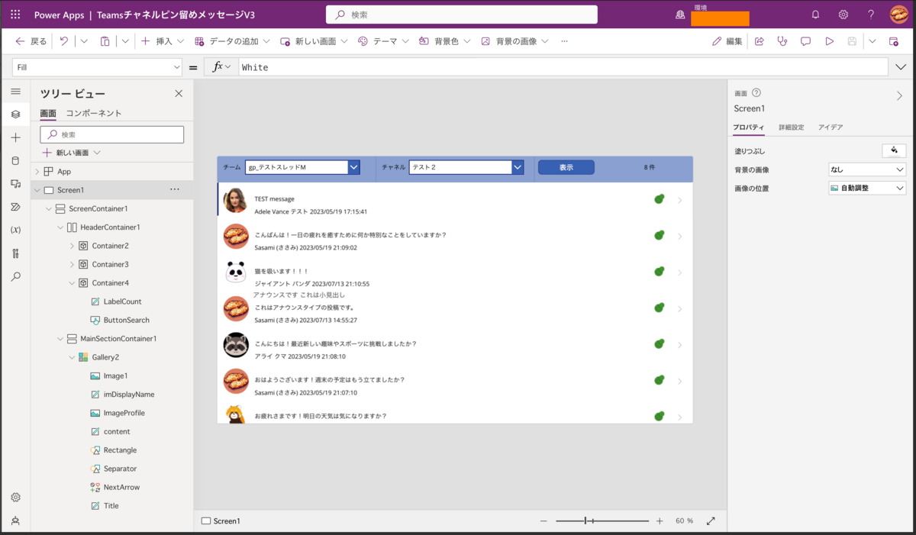The width and height of the screenshot is (916, 535).
Task: Switch to the 画面 tab
Action: click(48, 113)
